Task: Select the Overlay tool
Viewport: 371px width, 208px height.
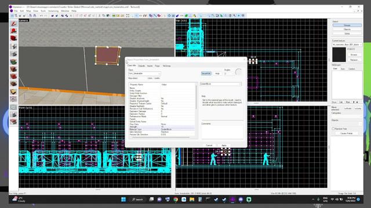Action: (x=13, y=84)
